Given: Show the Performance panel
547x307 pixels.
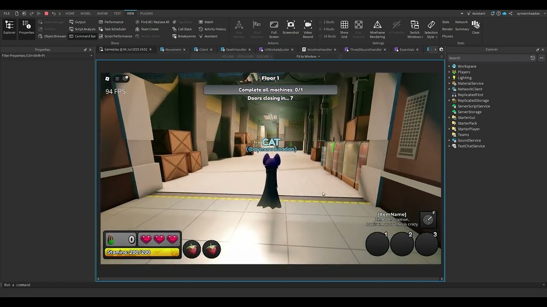Looking at the screenshot, I should [x=111, y=22].
